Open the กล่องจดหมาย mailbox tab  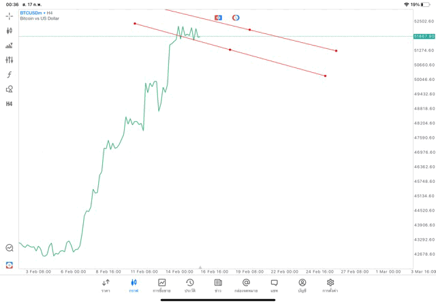(246, 285)
